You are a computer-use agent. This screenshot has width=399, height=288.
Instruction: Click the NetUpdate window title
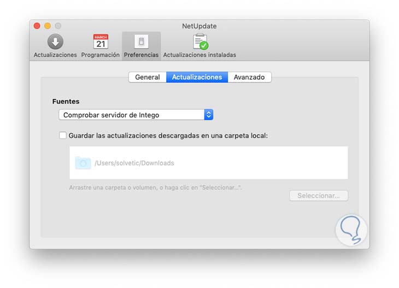(199, 26)
